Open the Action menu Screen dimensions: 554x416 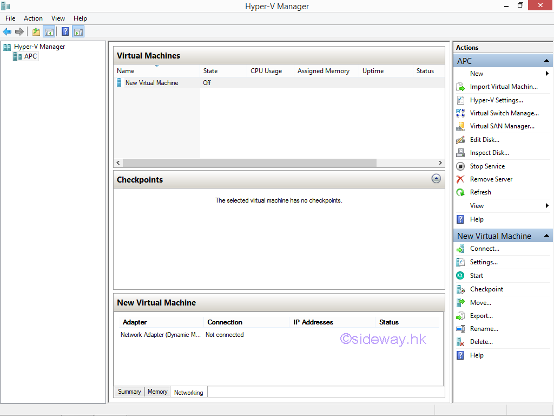pos(33,18)
